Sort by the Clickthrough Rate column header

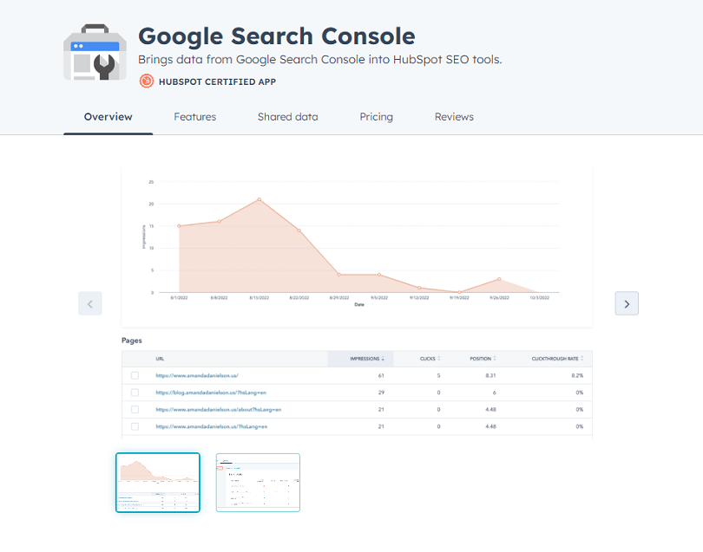click(557, 359)
